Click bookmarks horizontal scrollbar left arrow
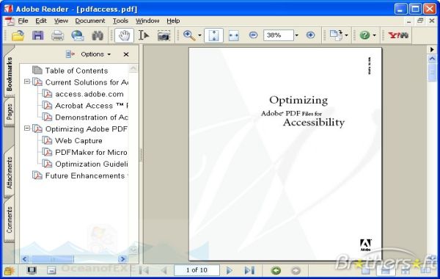 pyautogui.click(x=25, y=258)
